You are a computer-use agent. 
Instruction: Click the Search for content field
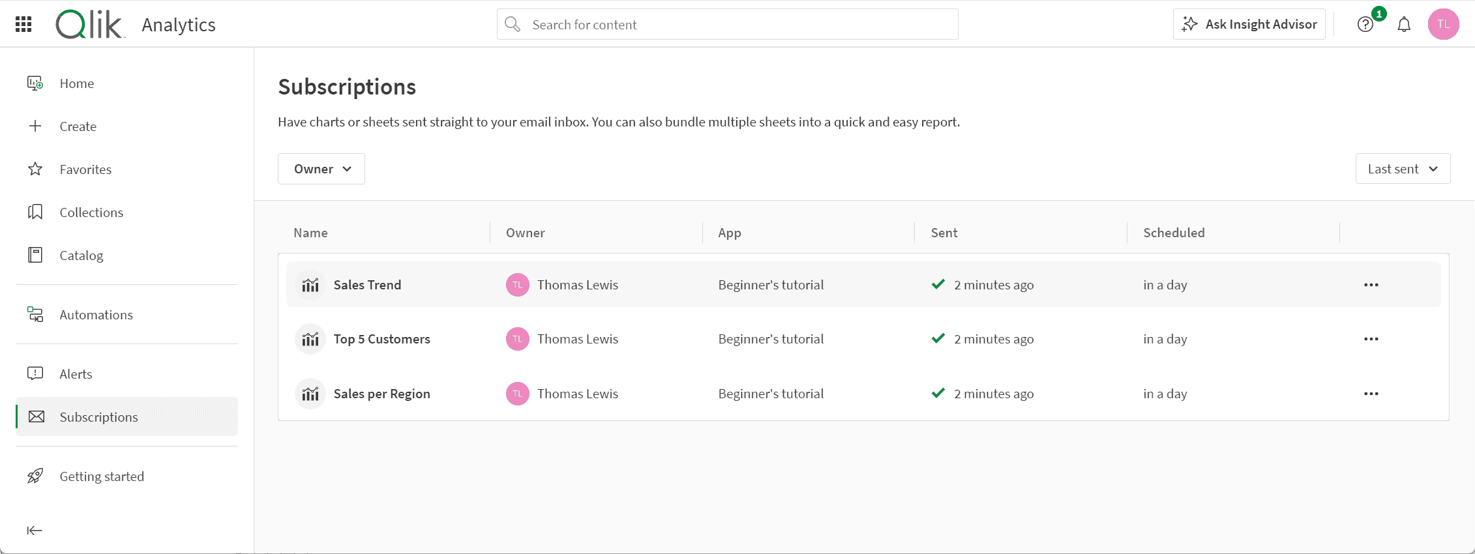[x=727, y=25]
